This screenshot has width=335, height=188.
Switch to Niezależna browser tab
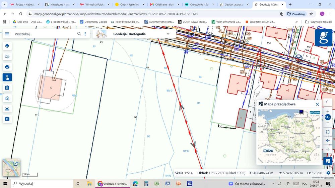tap(60, 4)
